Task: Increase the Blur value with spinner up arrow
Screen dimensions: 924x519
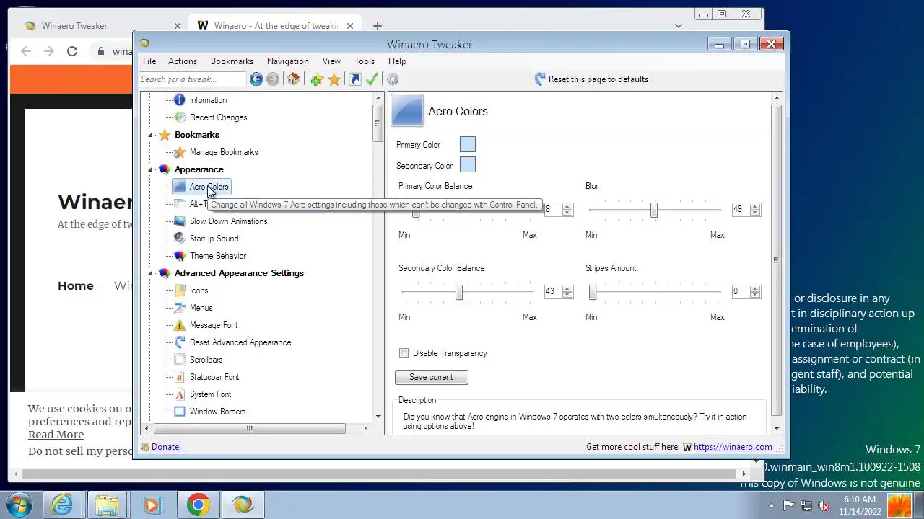Action: (x=755, y=207)
